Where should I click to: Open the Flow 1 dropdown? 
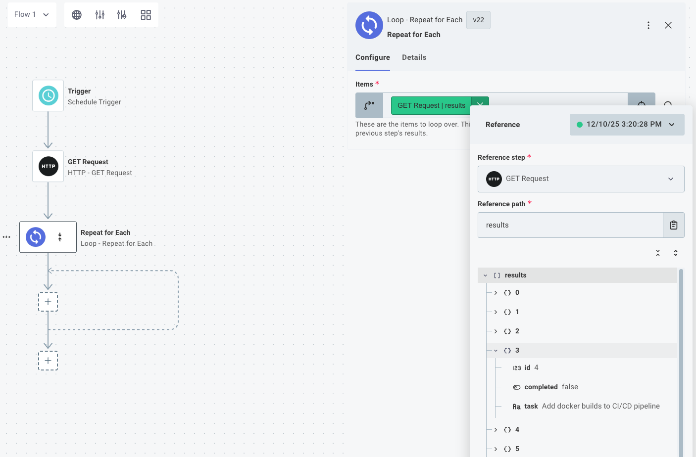[32, 14]
